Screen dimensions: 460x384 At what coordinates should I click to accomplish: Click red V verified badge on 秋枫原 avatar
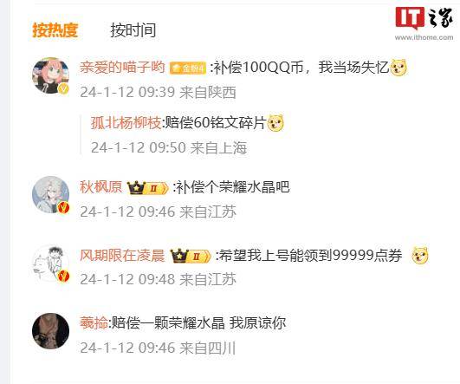pyautogui.click(x=63, y=207)
